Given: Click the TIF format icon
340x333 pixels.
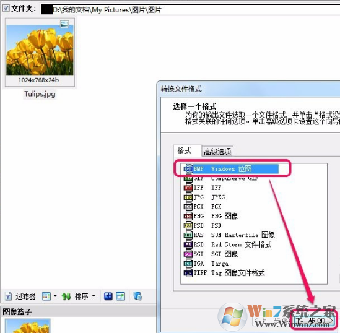Looking at the screenshot, I should pyautogui.click(x=188, y=273).
